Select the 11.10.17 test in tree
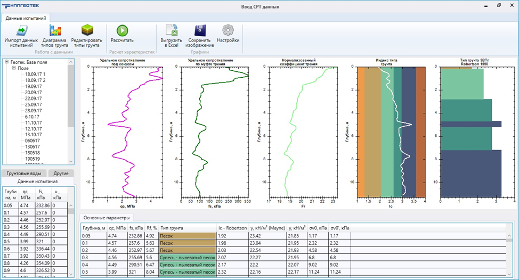Viewport: 519px width, 280px height. point(33,123)
